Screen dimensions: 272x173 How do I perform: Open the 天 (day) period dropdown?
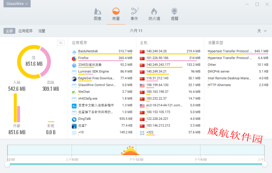coord(262,31)
